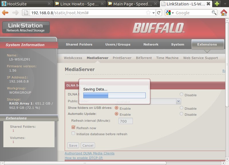
Task: Open the Users/Groups menu
Action: [x=118, y=44]
